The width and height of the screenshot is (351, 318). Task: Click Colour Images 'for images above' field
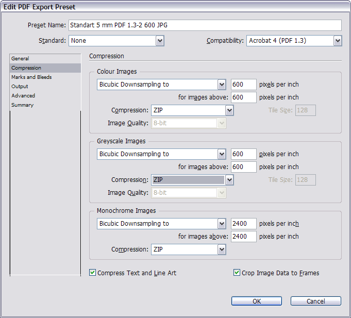[244, 97]
